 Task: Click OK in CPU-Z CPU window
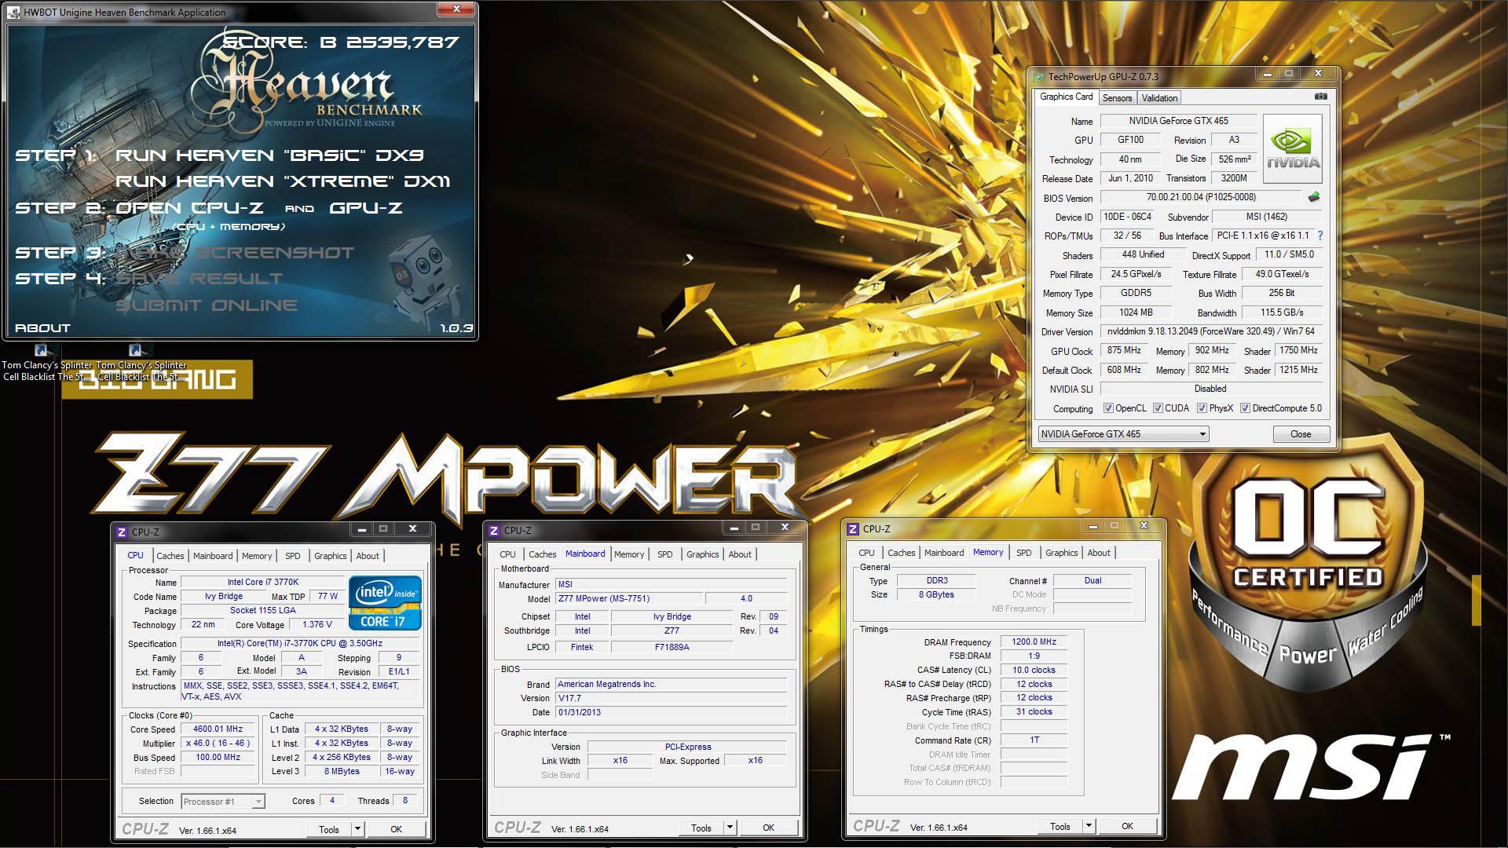pyautogui.click(x=396, y=829)
